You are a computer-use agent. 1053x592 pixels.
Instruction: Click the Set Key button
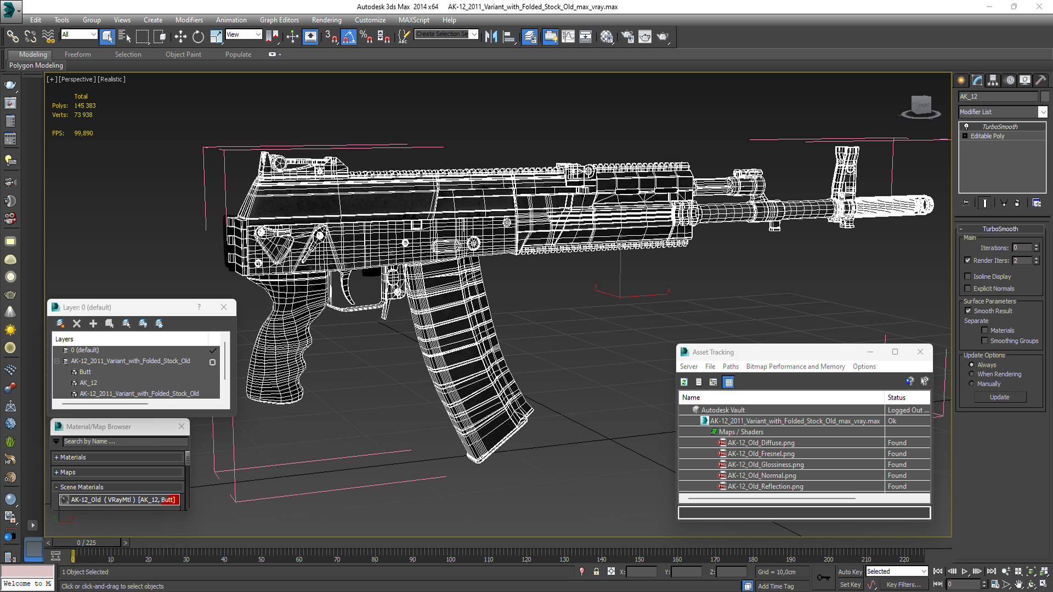pos(850,584)
